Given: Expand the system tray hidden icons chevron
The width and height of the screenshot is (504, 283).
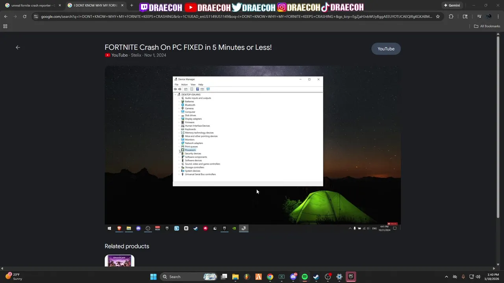Looking at the screenshot, I should pyautogui.click(x=446, y=277).
